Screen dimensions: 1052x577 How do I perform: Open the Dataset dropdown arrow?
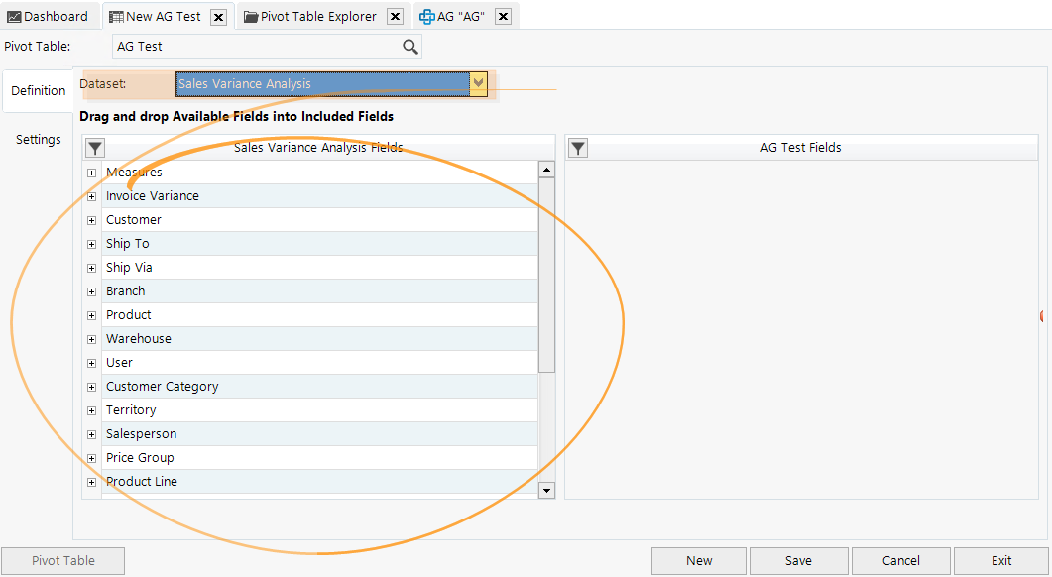478,84
